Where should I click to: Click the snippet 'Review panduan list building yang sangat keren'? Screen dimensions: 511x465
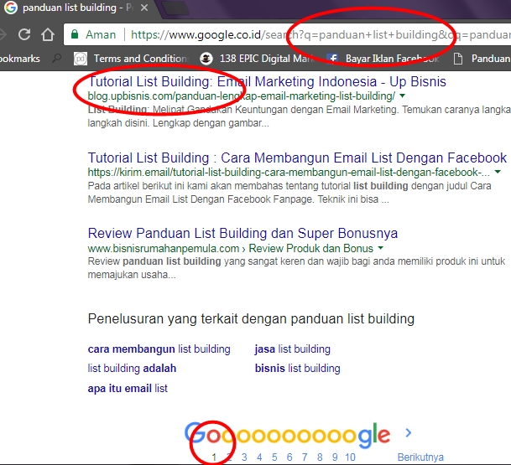[x=296, y=268]
